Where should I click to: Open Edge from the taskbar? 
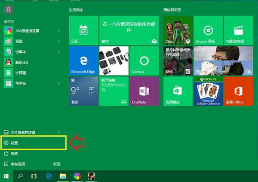click(49, 176)
